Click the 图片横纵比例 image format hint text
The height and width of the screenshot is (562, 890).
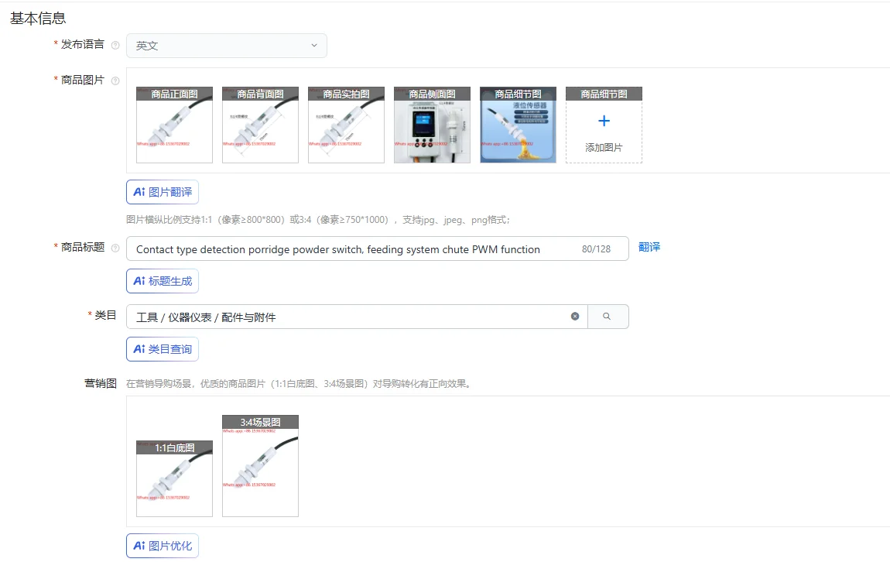318,220
